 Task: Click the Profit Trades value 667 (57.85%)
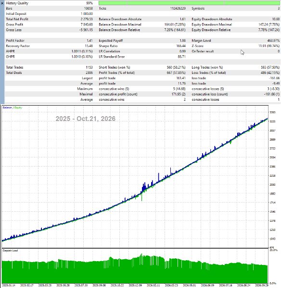point(176,73)
